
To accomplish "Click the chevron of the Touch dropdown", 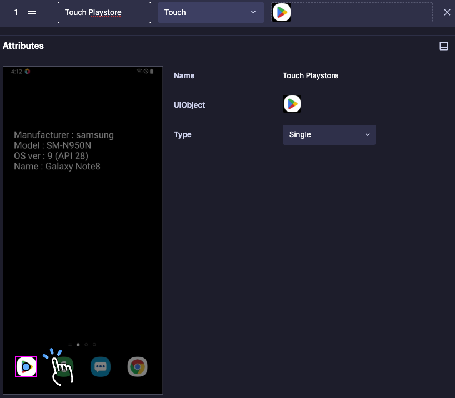I will (x=253, y=12).
